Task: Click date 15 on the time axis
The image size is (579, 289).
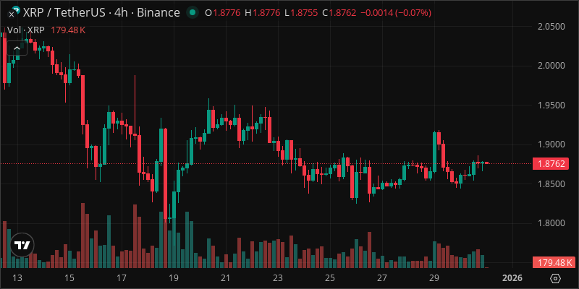Action: [x=69, y=277]
